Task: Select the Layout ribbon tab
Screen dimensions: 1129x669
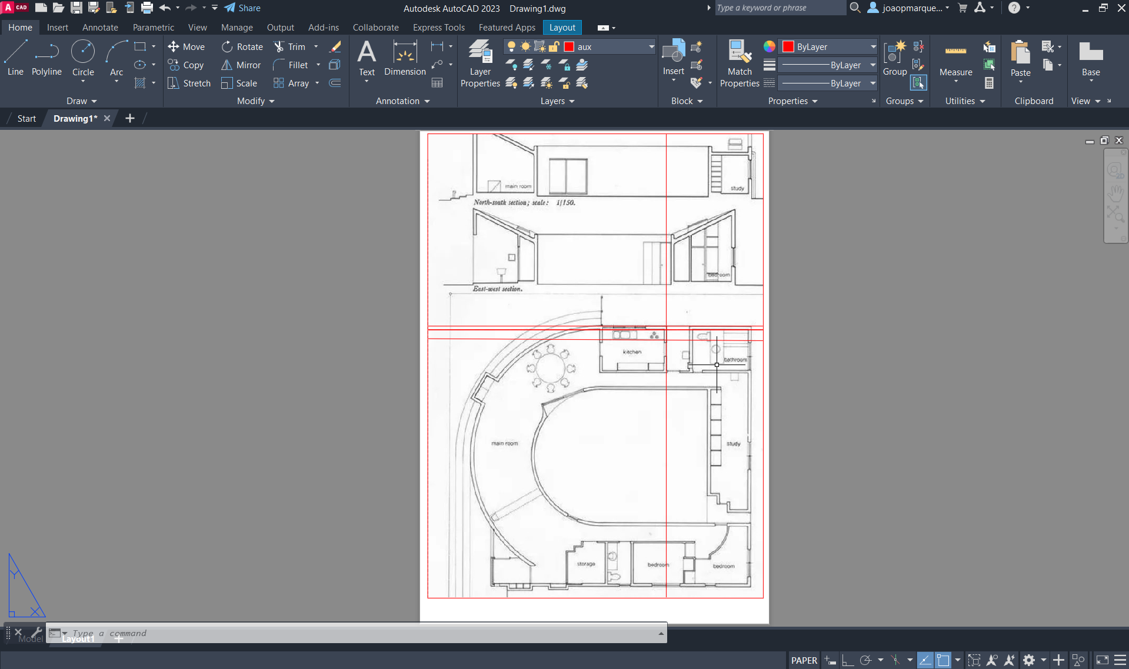Action: pos(562,28)
